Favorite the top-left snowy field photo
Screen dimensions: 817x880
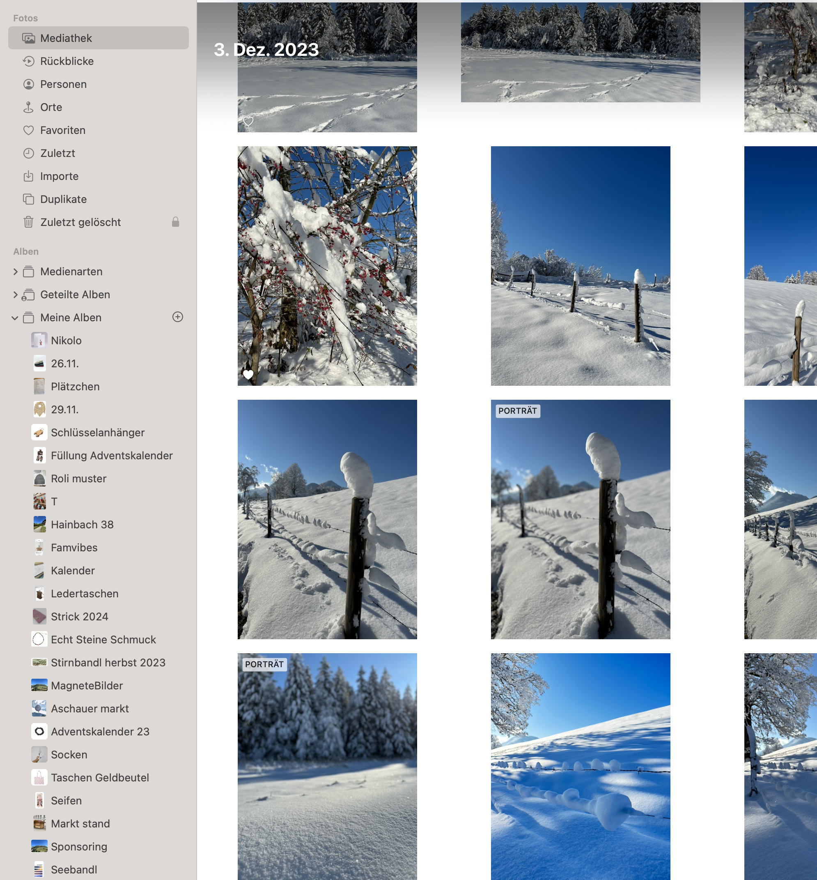[248, 121]
